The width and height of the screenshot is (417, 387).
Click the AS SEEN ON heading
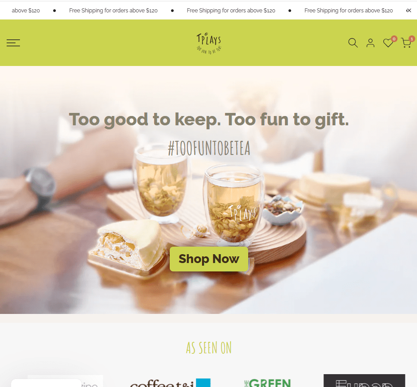(209, 348)
